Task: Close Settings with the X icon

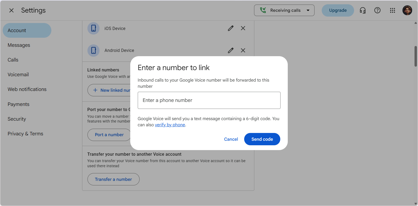Action: 11,10
